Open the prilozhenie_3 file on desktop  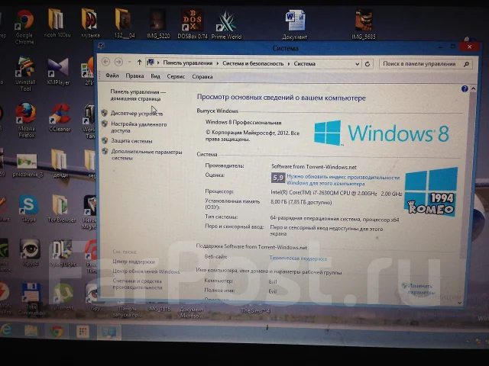point(28,165)
